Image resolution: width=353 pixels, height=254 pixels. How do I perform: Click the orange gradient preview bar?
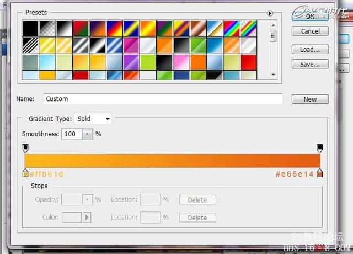click(x=173, y=161)
